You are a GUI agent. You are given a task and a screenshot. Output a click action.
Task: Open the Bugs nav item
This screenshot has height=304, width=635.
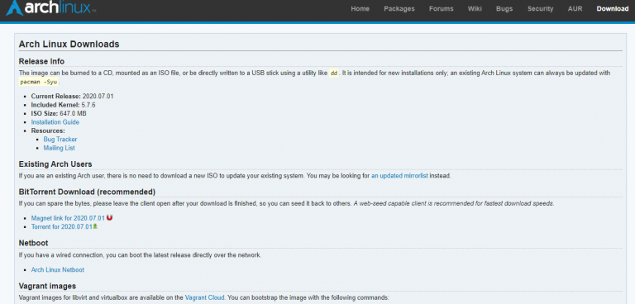coord(504,8)
